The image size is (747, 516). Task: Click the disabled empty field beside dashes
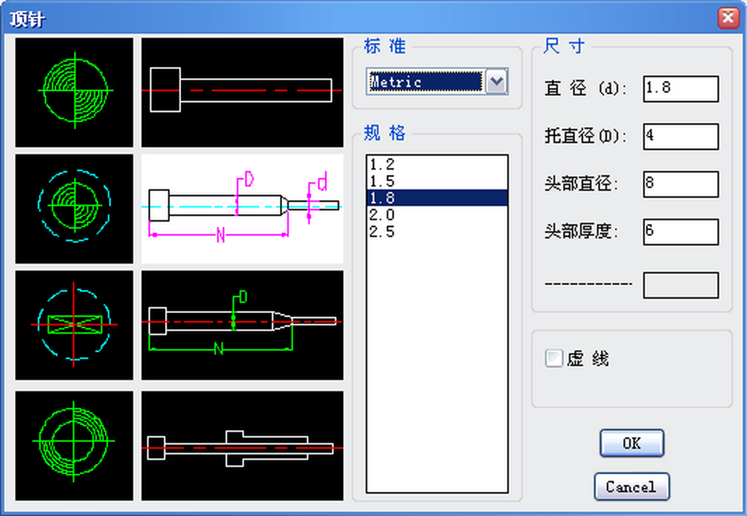tap(681, 285)
